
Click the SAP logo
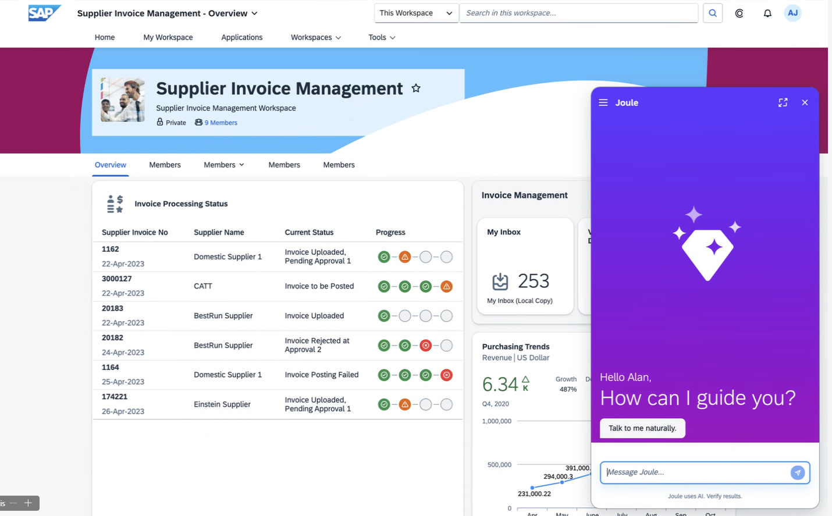coord(44,13)
